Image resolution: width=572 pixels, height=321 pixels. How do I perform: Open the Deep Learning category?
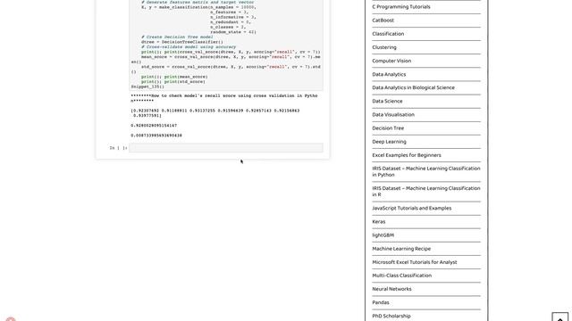coord(389,142)
